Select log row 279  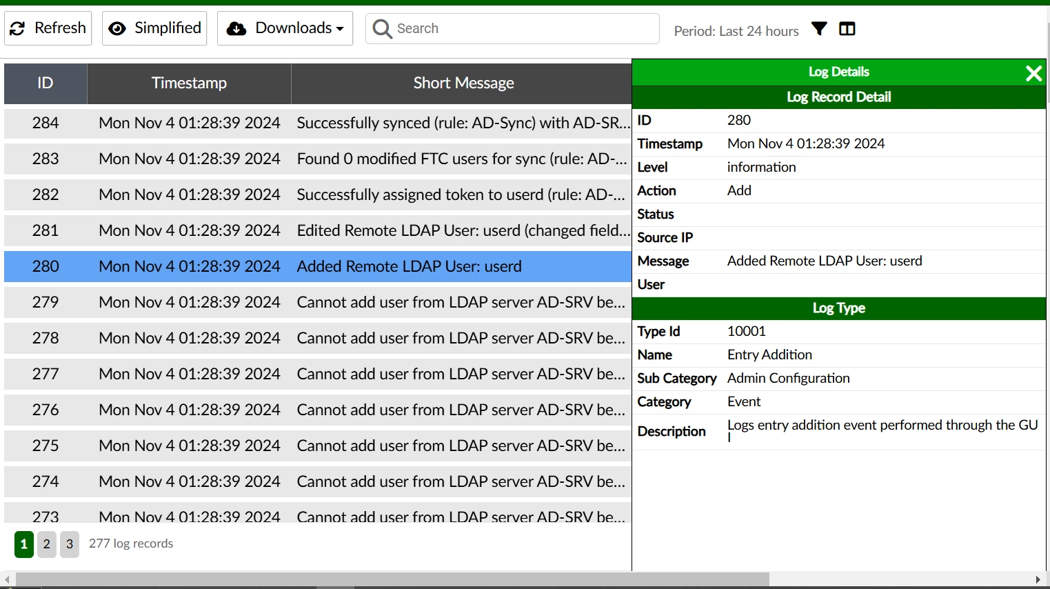click(x=318, y=302)
